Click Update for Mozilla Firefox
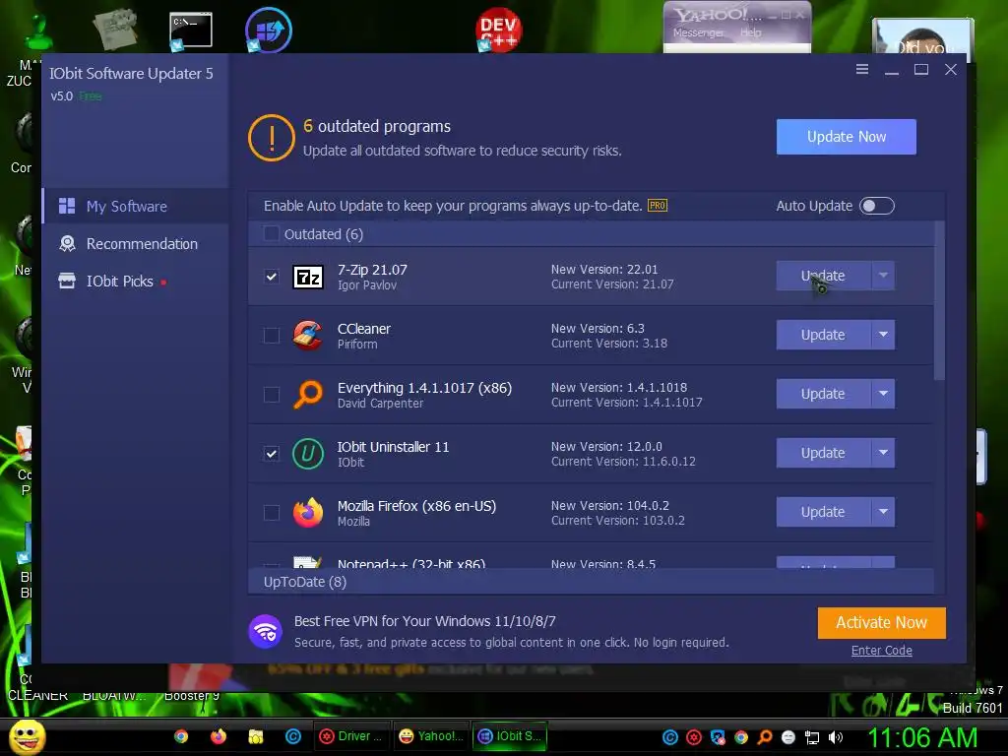The image size is (1008, 756). (x=824, y=512)
